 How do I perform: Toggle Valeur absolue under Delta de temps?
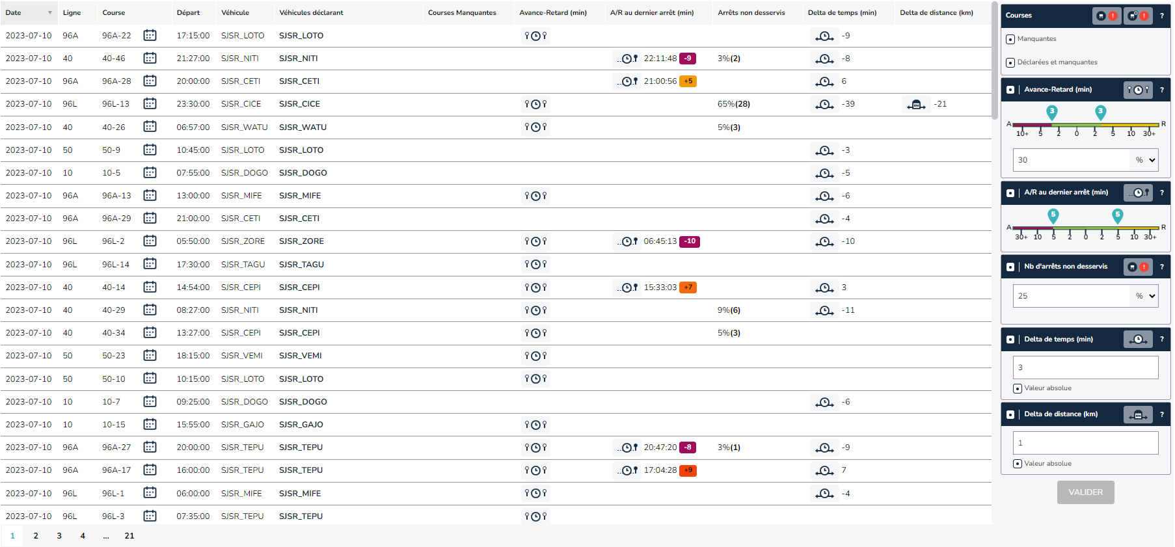(x=1018, y=388)
